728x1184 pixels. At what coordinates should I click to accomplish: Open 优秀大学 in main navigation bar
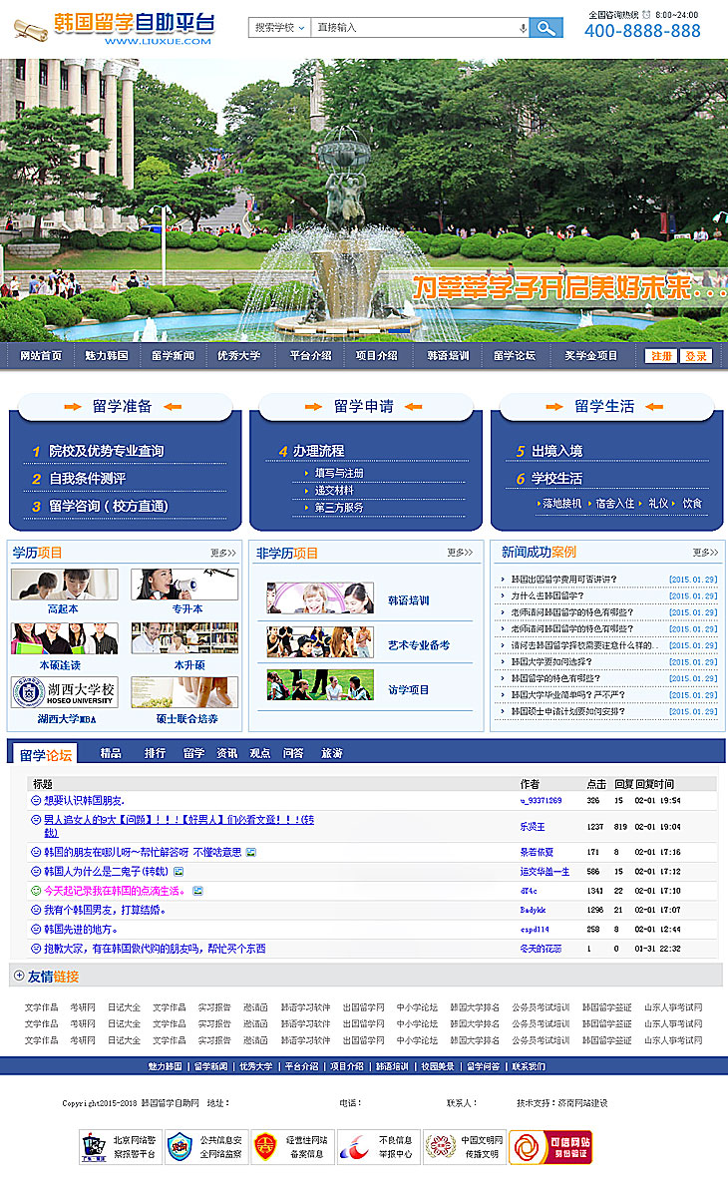[239, 356]
